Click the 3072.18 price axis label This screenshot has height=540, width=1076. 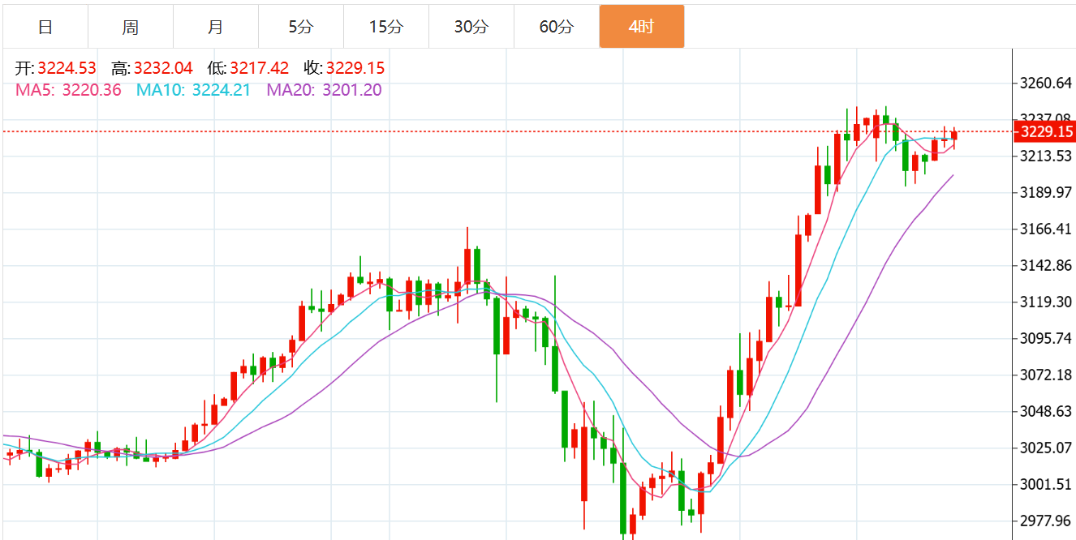(x=1048, y=375)
